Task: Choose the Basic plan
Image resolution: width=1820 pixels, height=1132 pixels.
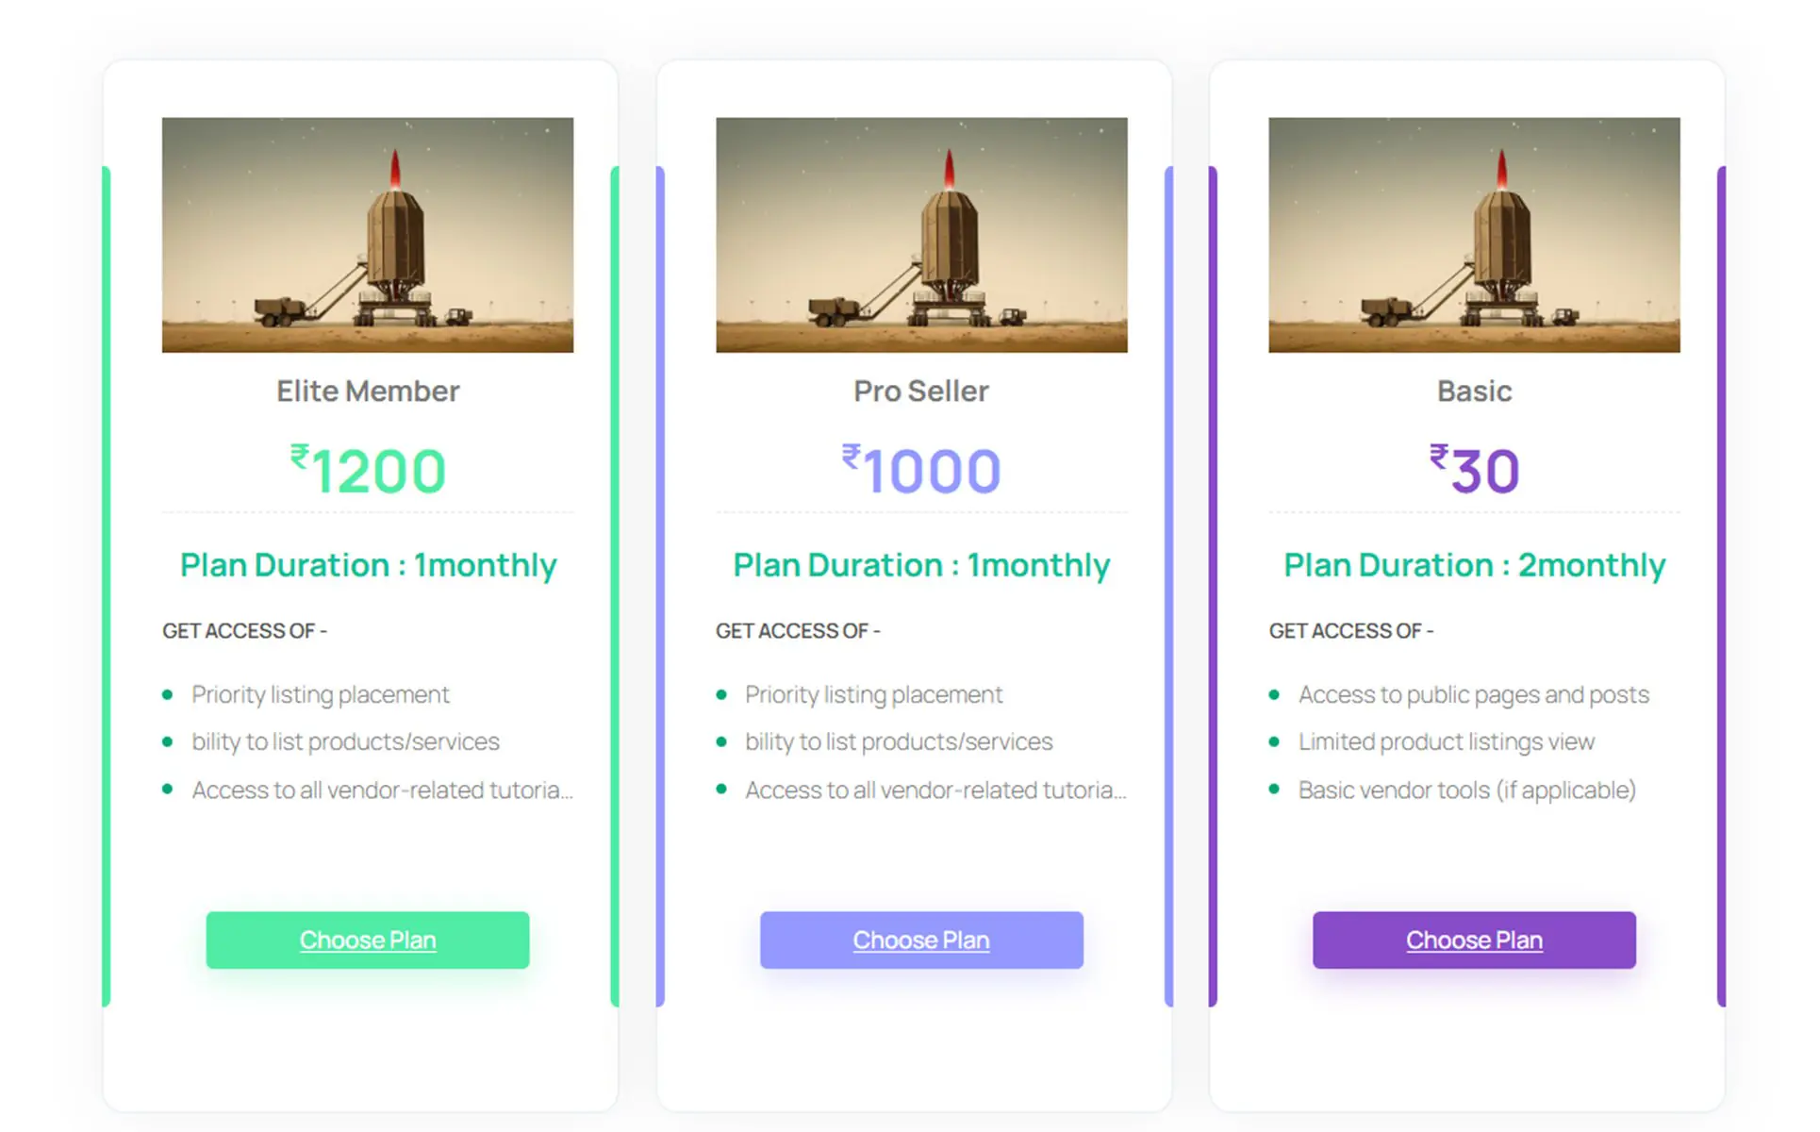Action: coord(1473,940)
